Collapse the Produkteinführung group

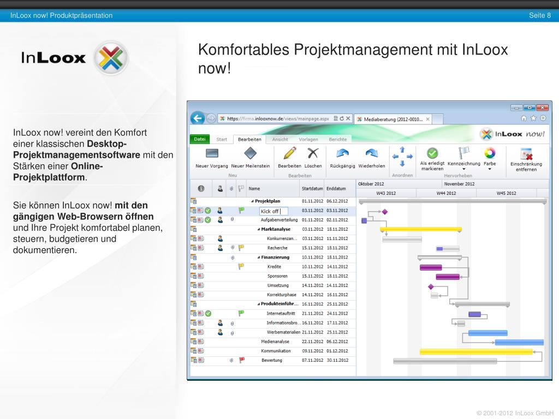point(258,304)
